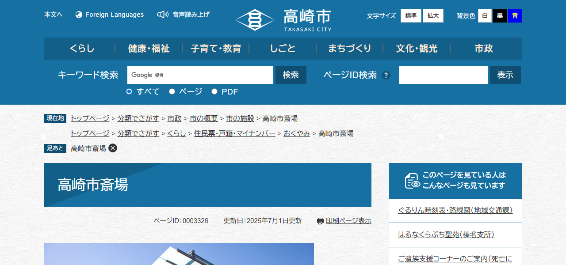Open the くらし breadcrumb link

click(177, 133)
